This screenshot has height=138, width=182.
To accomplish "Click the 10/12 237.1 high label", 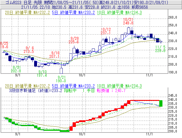I will click(106, 31).
